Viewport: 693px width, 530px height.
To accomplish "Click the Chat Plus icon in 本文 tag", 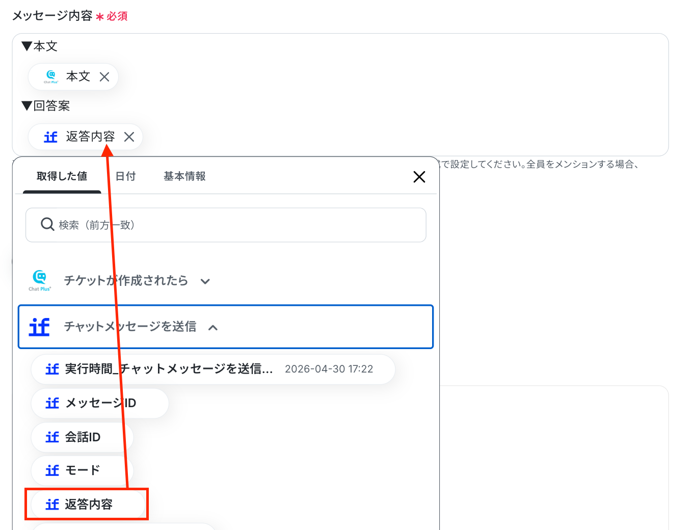I will 51,76.
